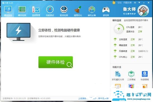Click the gold medal icon in title bar
The image size is (153, 102).
click(114, 2)
